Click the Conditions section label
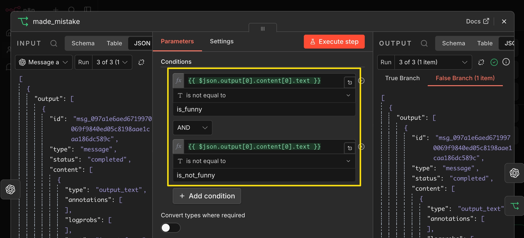Viewport: 524px width, 238px height. 176,62
